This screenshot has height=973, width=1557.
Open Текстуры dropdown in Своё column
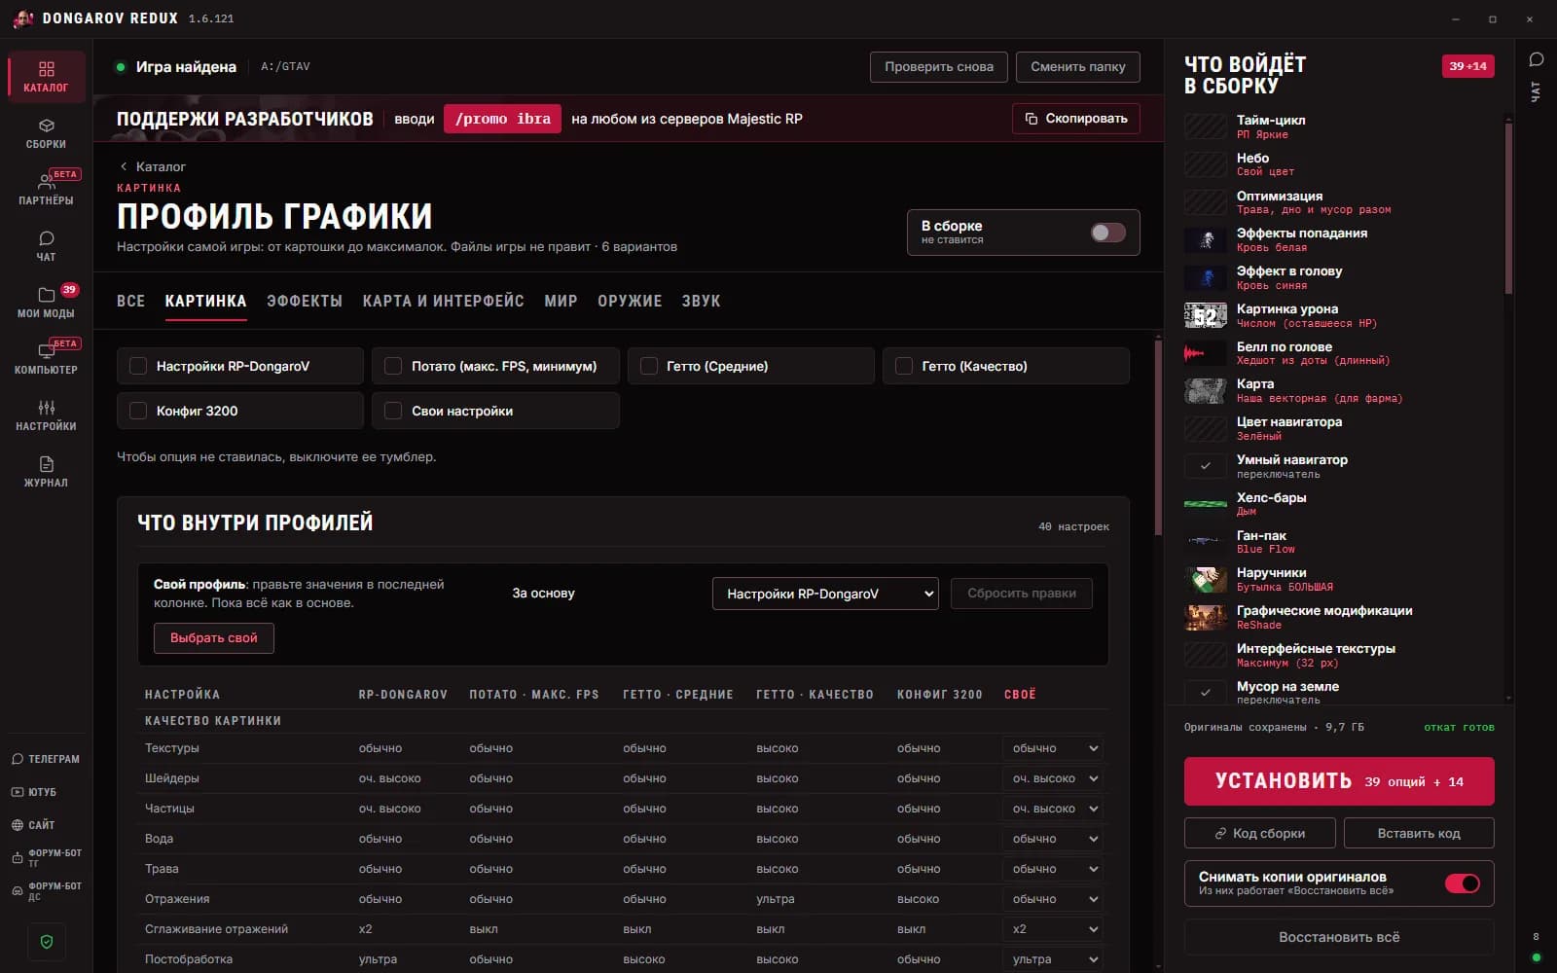1053,748
